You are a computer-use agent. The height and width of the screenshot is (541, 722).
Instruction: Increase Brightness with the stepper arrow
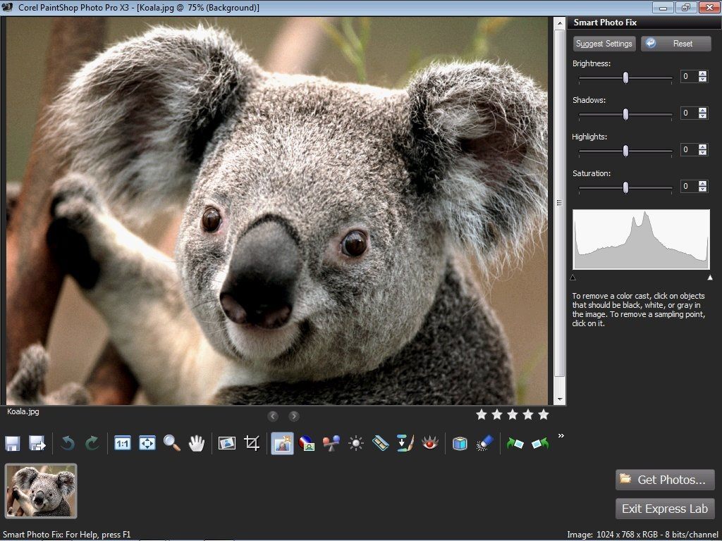702,73
